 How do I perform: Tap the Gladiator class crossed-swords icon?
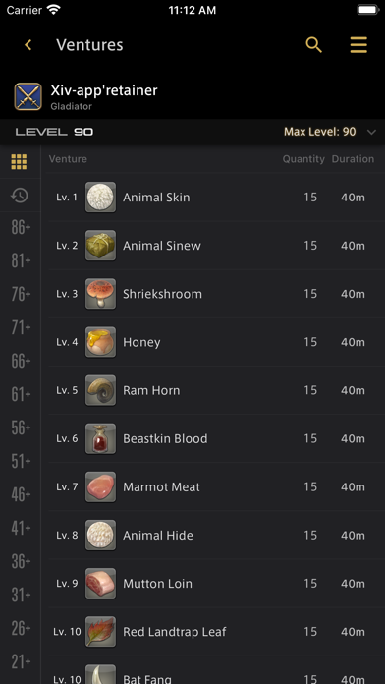(x=27, y=96)
